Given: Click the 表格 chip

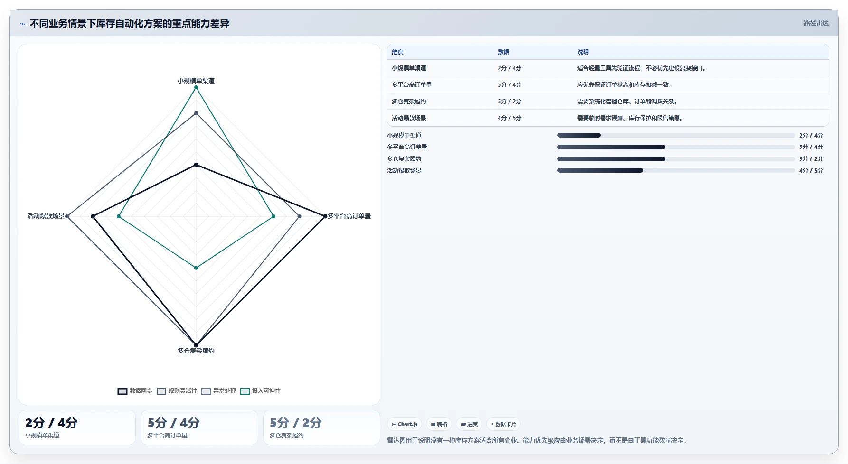Looking at the screenshot, I should point(439,424).
